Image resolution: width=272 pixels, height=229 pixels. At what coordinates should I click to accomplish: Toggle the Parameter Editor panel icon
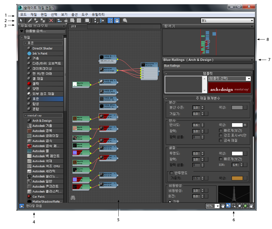[x=117, y=20]
